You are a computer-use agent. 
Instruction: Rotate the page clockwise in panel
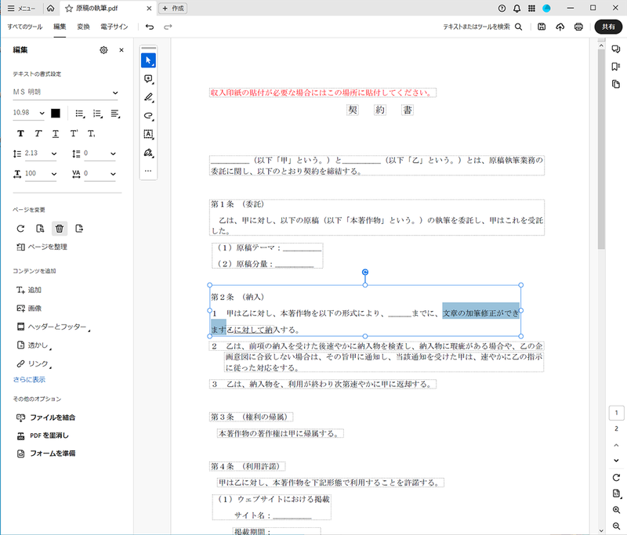coord(20,229)
